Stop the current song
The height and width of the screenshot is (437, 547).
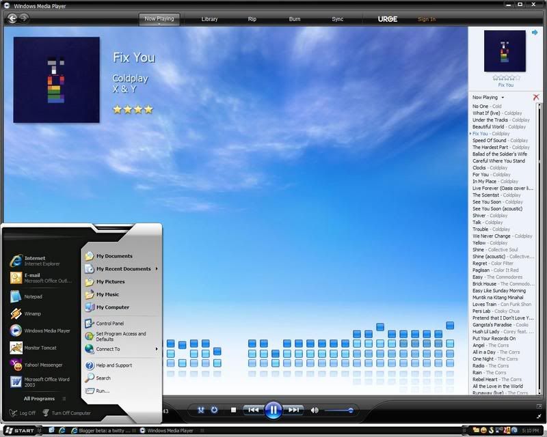[233, 410]
